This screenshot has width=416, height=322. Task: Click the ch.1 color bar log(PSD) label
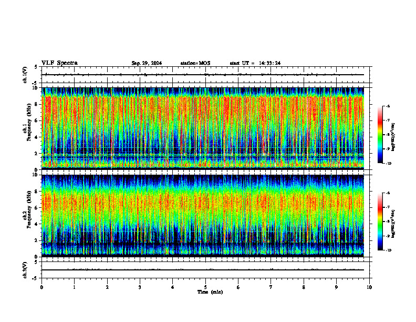pyautogui.click(x=393, y=137)
